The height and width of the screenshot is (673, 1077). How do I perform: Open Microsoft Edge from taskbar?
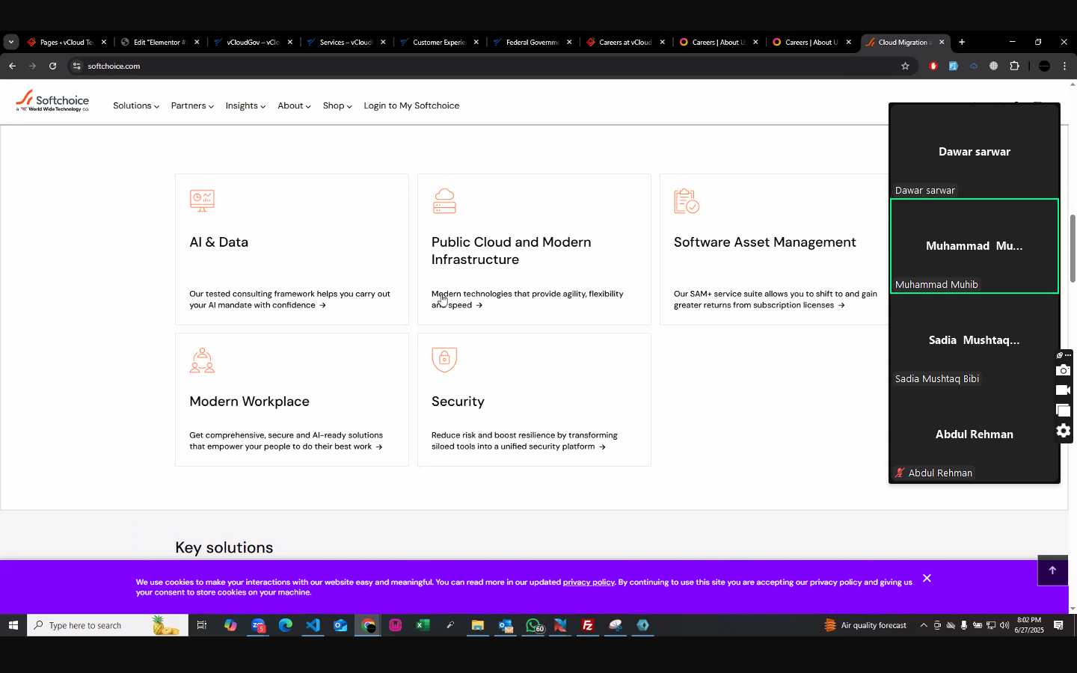286,625
